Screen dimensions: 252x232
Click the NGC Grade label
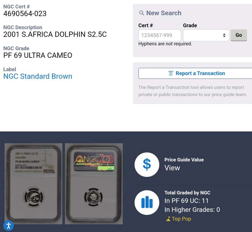16,48
